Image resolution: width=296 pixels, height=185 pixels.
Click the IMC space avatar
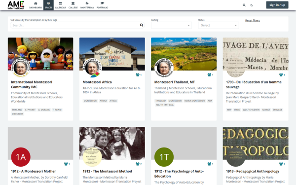tap(21, 68)
